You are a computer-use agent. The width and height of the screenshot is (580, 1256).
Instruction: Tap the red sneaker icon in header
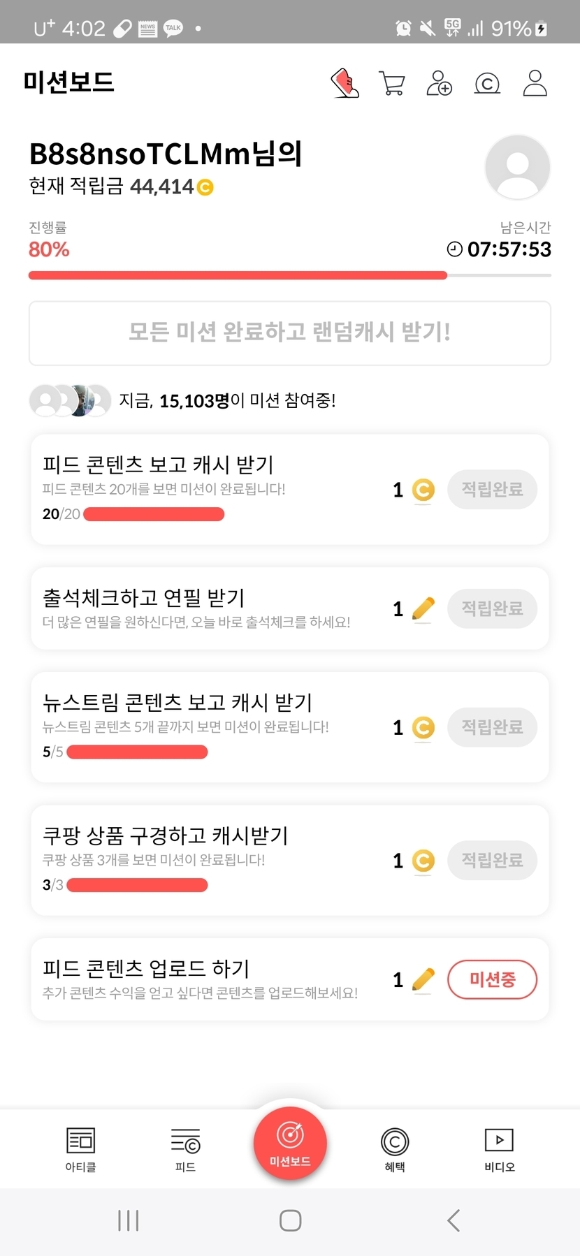click(x=345, y=83)
